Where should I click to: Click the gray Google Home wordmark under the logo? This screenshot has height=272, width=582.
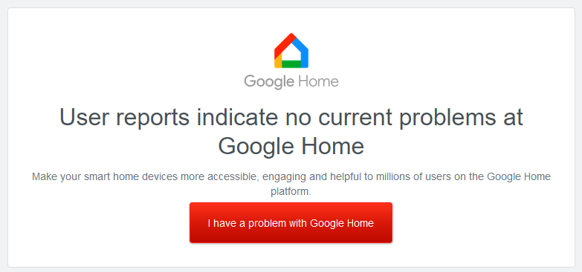[291, 82]
